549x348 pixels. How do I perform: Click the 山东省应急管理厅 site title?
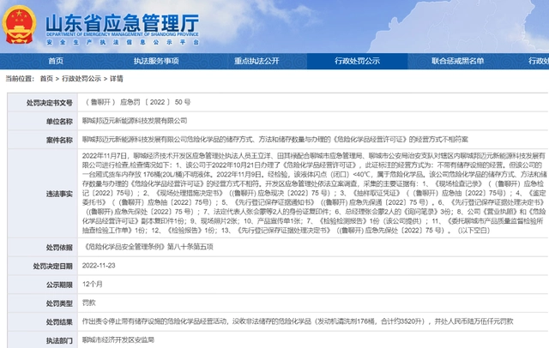122,23
